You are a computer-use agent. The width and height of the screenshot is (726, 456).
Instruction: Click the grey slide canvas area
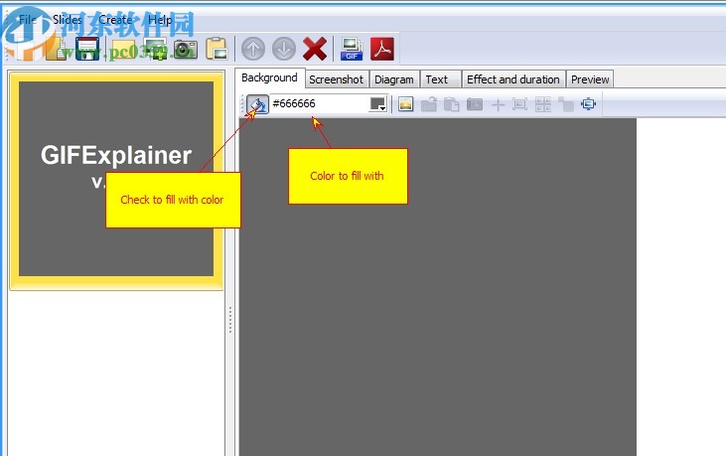point(438,287)
